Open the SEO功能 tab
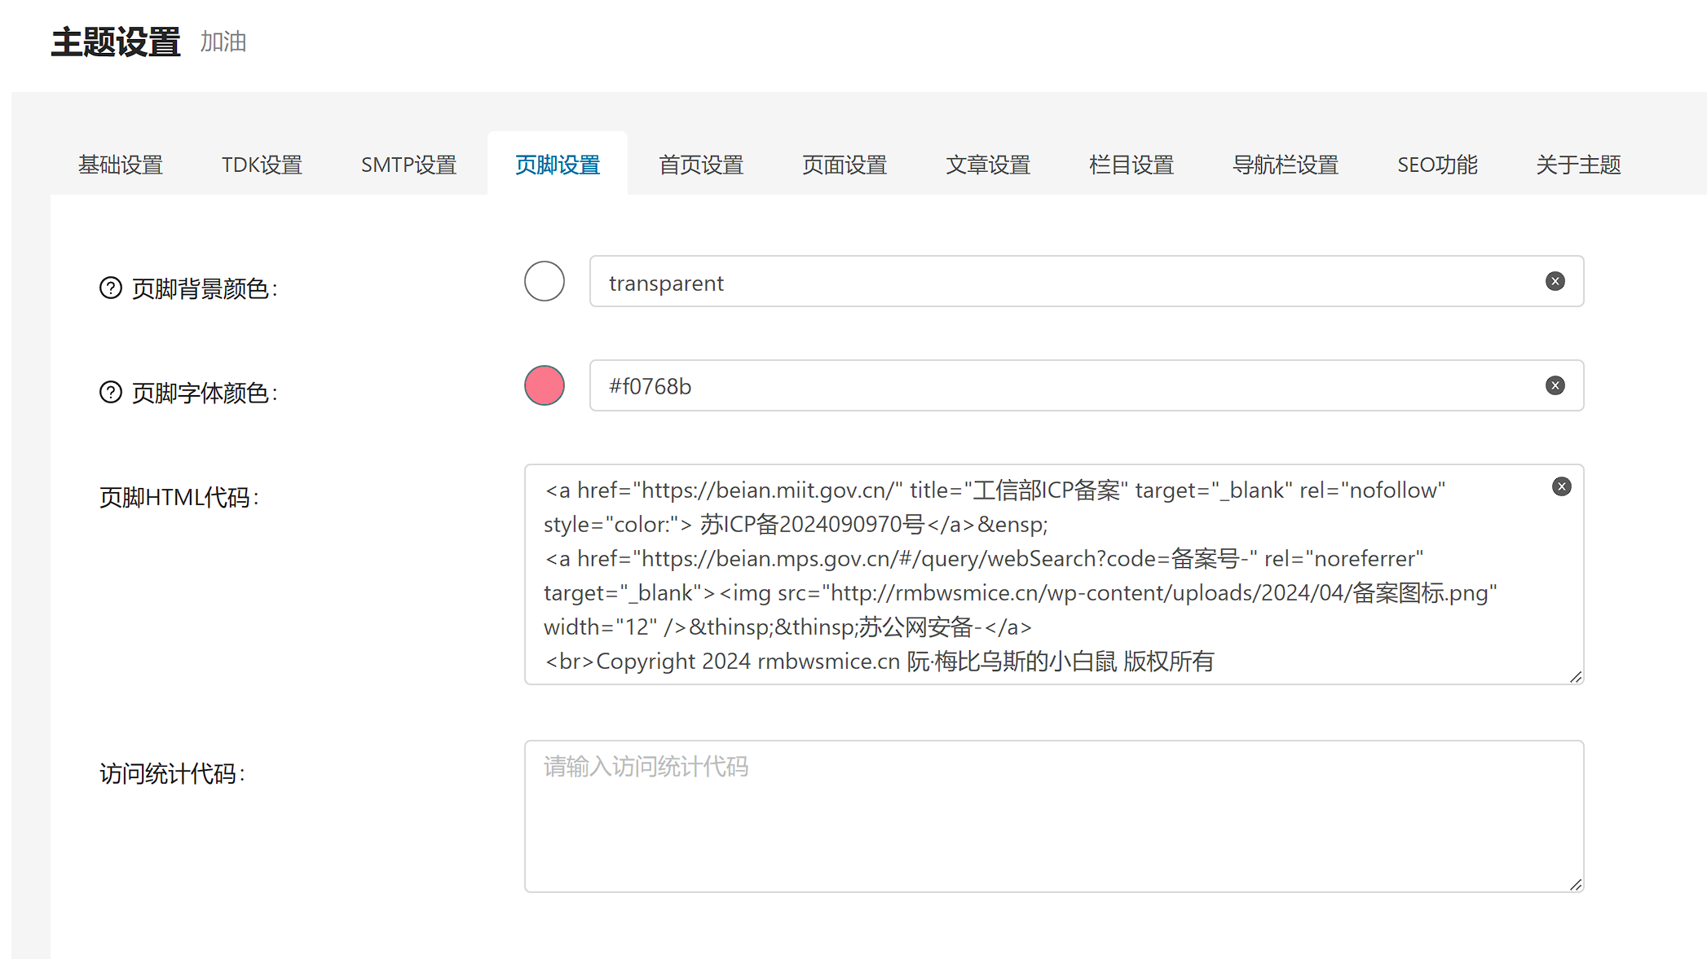 click(x=1437, y=165)
